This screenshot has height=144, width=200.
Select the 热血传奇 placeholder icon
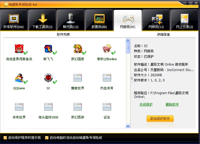coord(107,78)
